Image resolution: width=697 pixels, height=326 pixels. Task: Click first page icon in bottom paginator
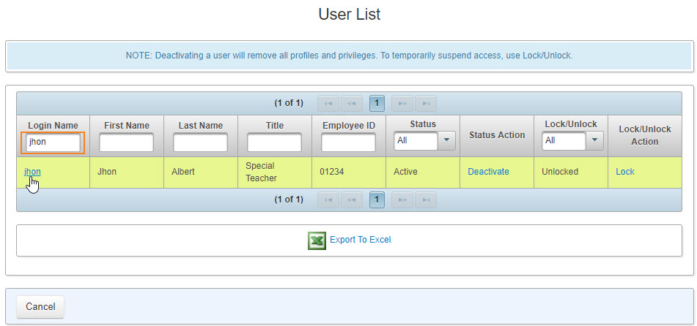(328, 200)
